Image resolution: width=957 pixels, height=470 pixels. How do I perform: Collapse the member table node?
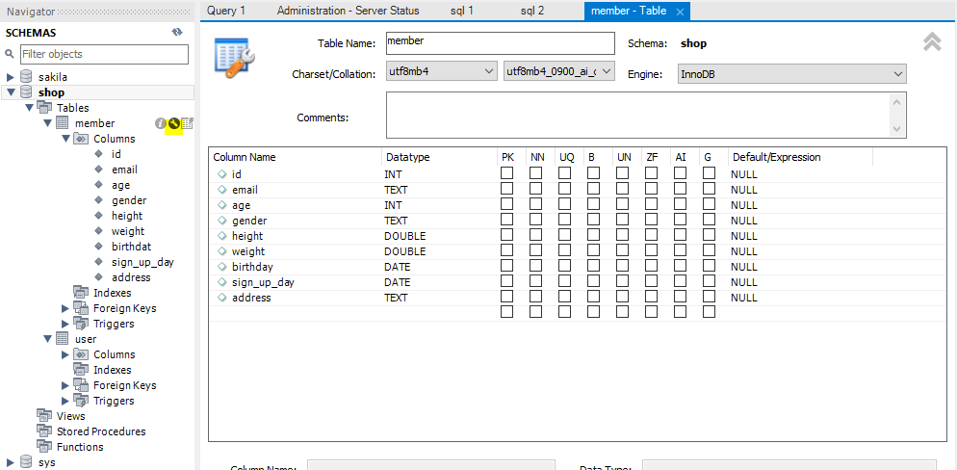click(47, 123)
